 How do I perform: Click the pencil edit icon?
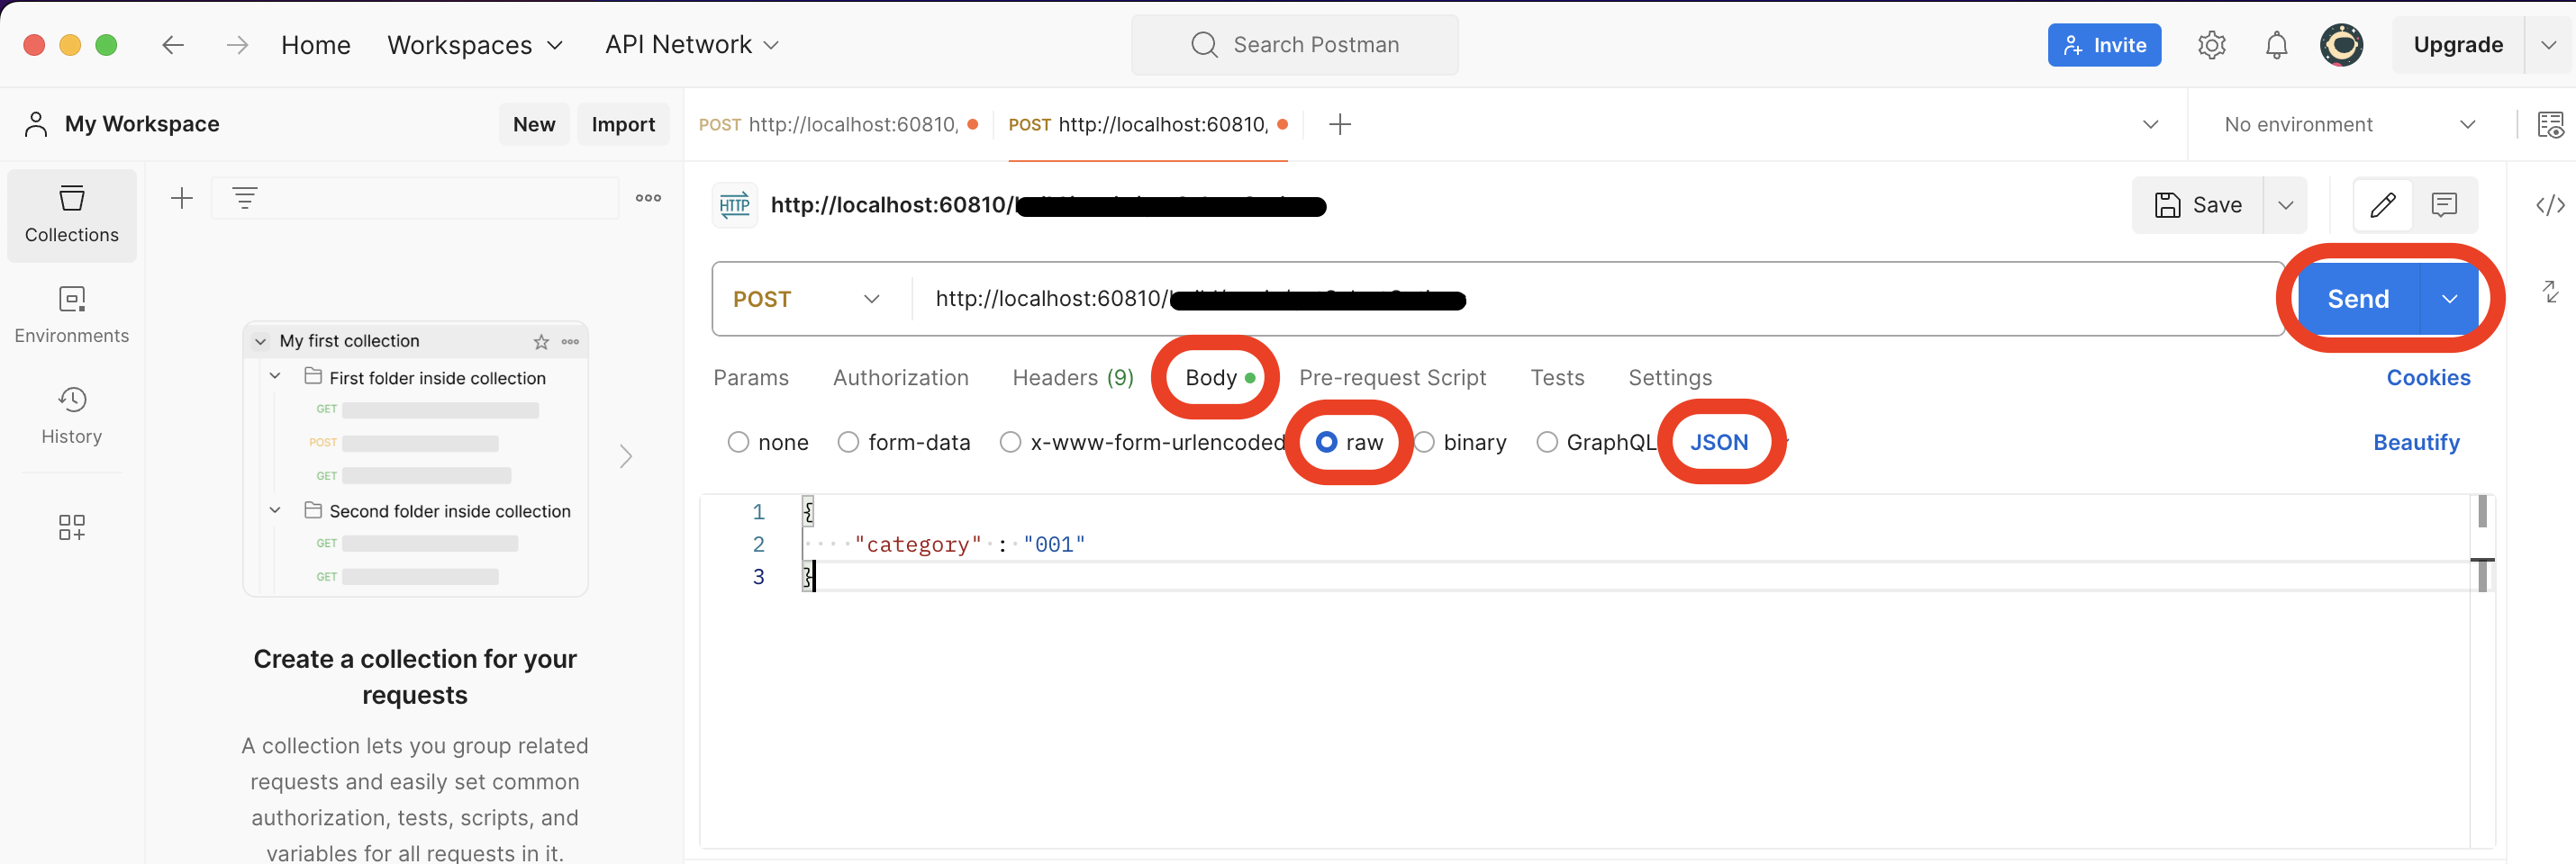coord(2383,205)
